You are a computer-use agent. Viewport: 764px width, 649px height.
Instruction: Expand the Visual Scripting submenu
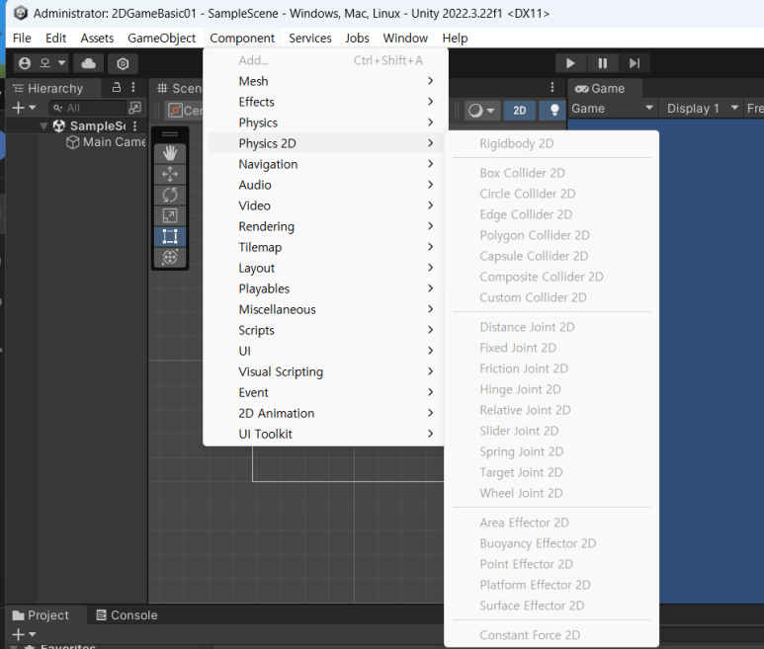325,372
